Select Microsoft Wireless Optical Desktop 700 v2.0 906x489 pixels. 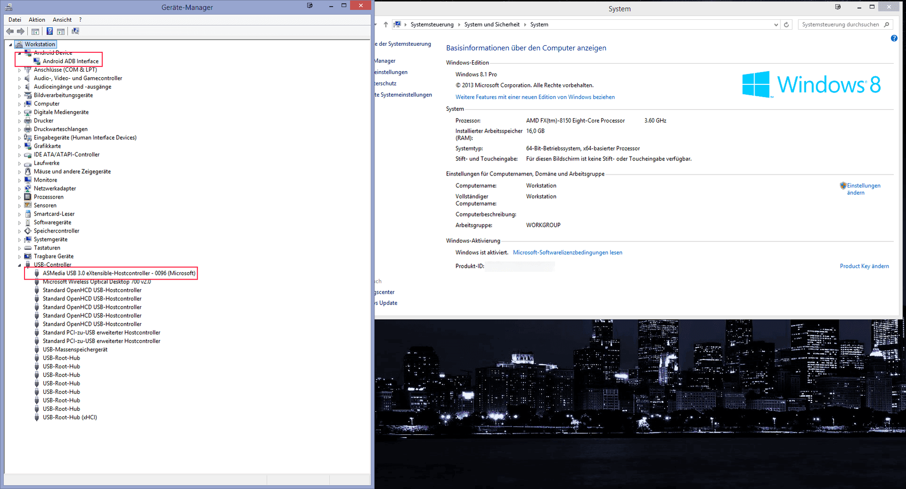97,282
